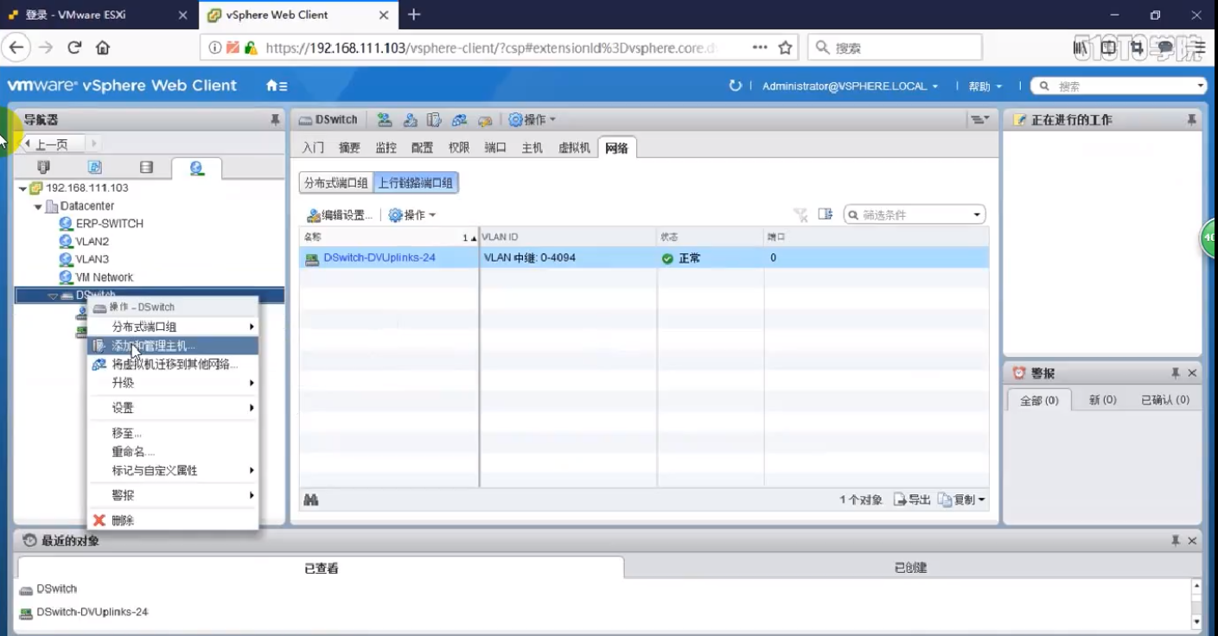Screen dimensions: 1218x636
Task: Open the 主机 tab
Action: 532,148
